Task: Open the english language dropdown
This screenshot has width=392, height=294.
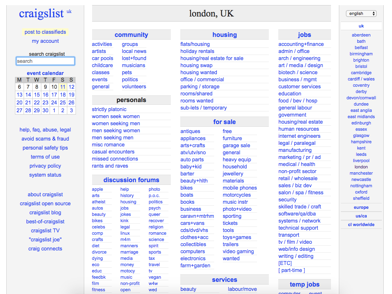Action: point(361,13)
